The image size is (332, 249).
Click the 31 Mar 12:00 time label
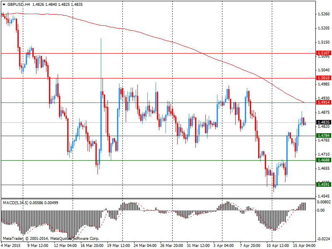[198, 246]
